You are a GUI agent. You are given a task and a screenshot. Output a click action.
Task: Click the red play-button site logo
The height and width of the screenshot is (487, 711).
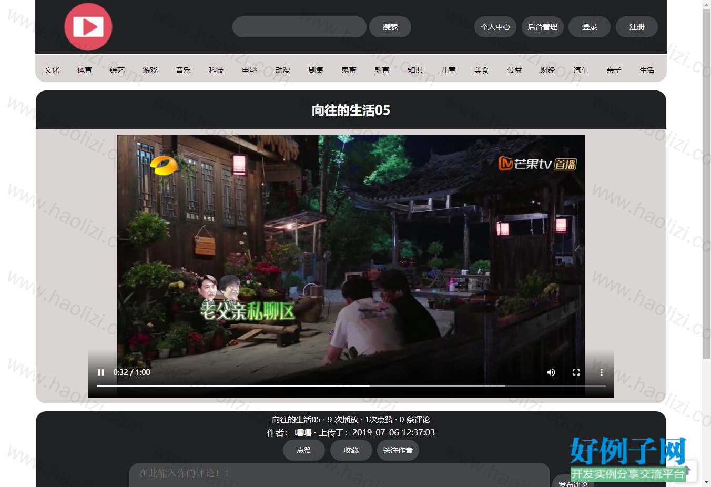pos(88,27)
